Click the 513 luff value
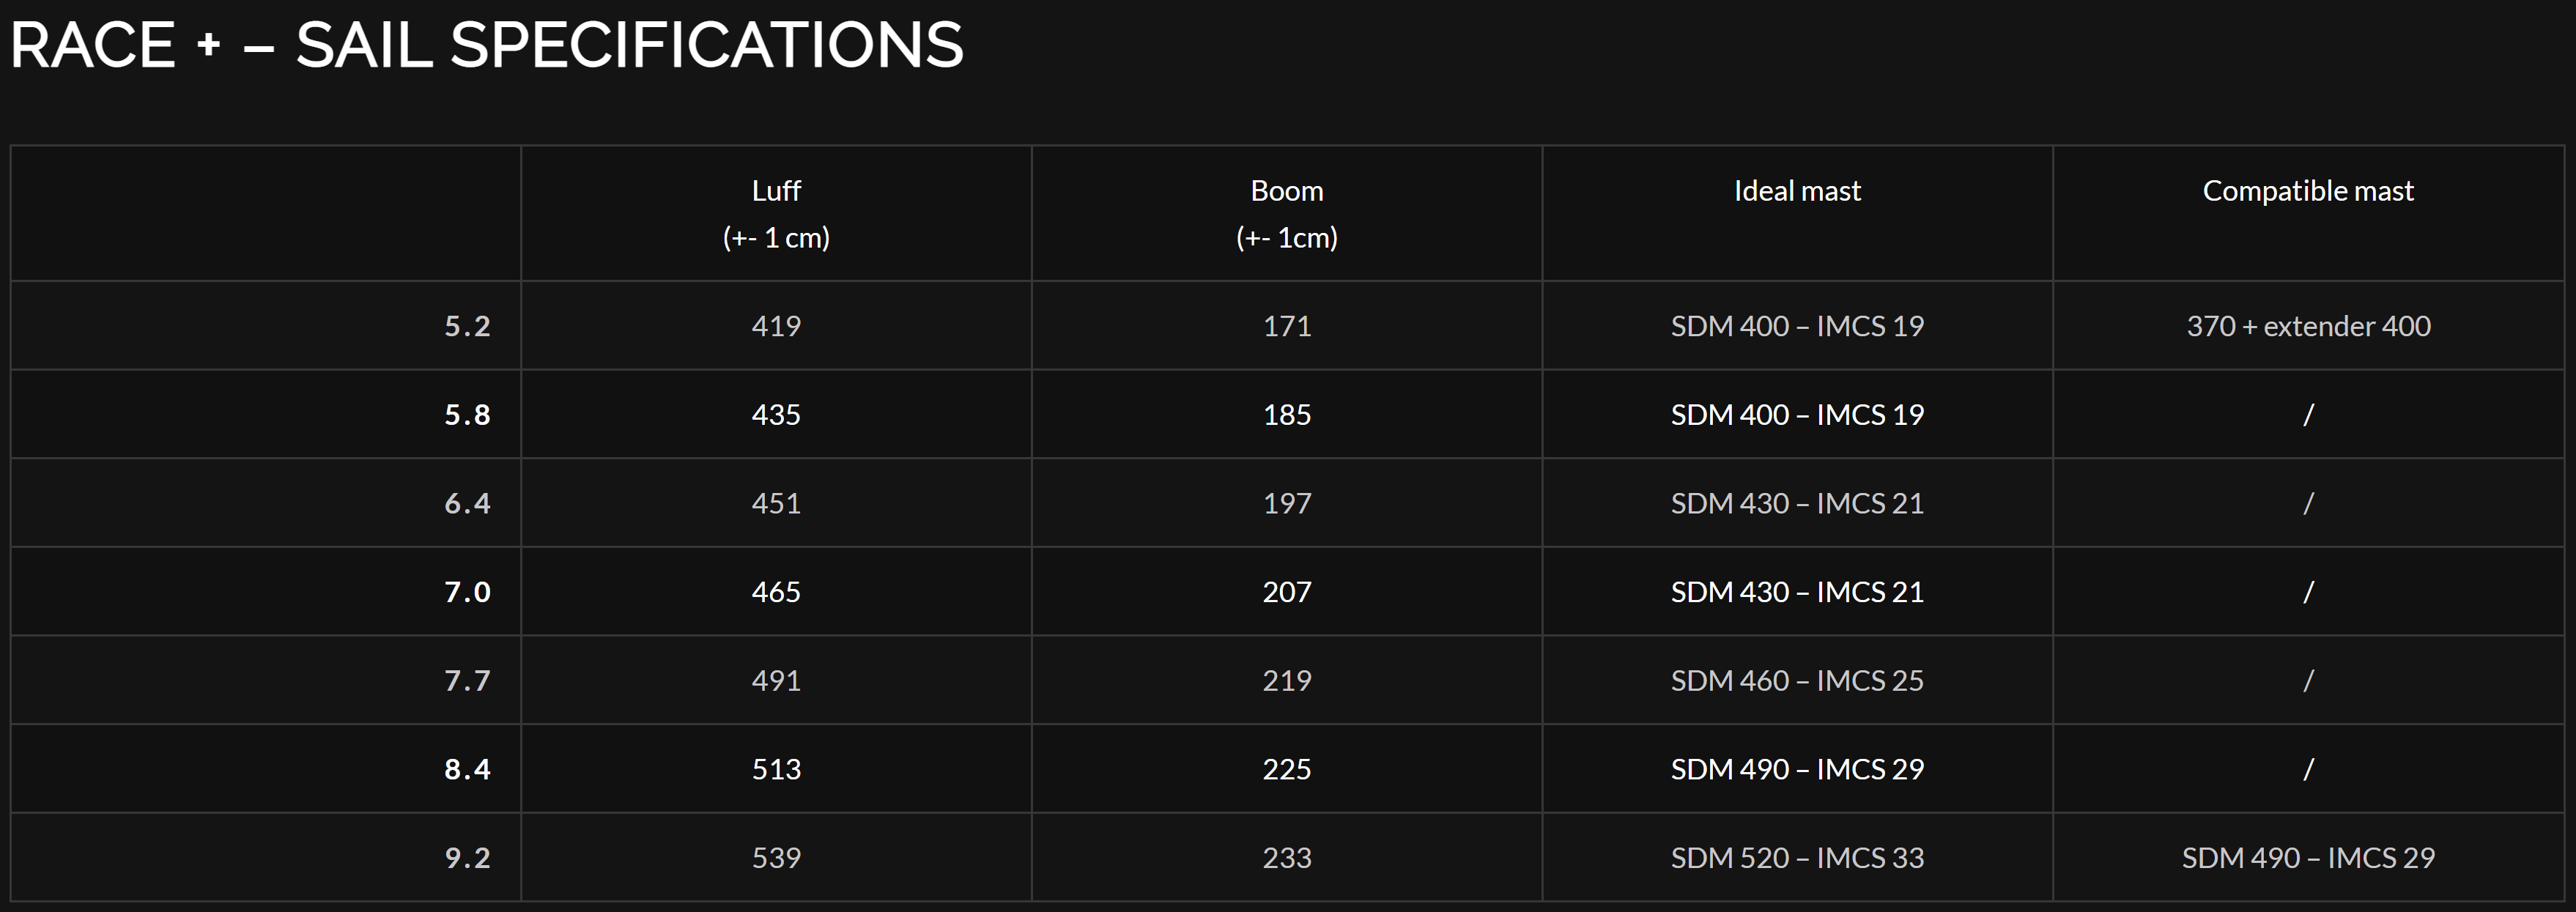Screen dimensions: 2576x912 point(776,769)
